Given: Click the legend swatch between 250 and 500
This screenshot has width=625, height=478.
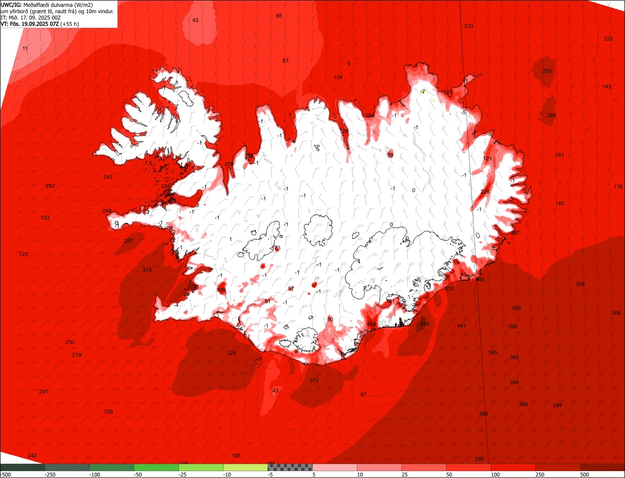Looking at the screenshot, I should [x=558, y=467].
